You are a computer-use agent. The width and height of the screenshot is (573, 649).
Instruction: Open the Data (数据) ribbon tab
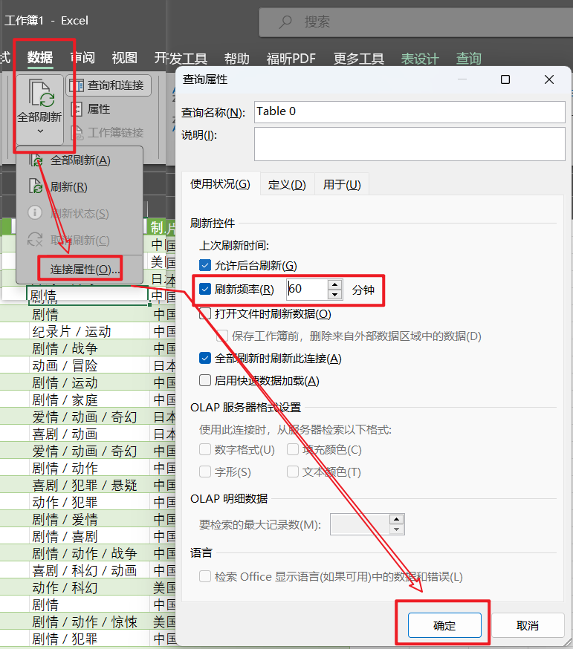(x=40, y=58)
